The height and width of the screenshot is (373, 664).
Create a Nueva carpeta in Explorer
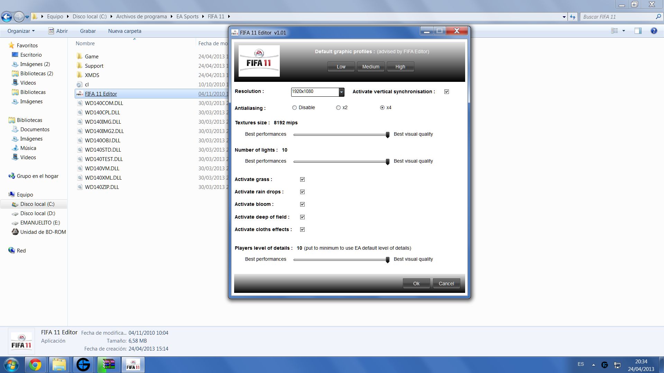[x=124, y=31]
